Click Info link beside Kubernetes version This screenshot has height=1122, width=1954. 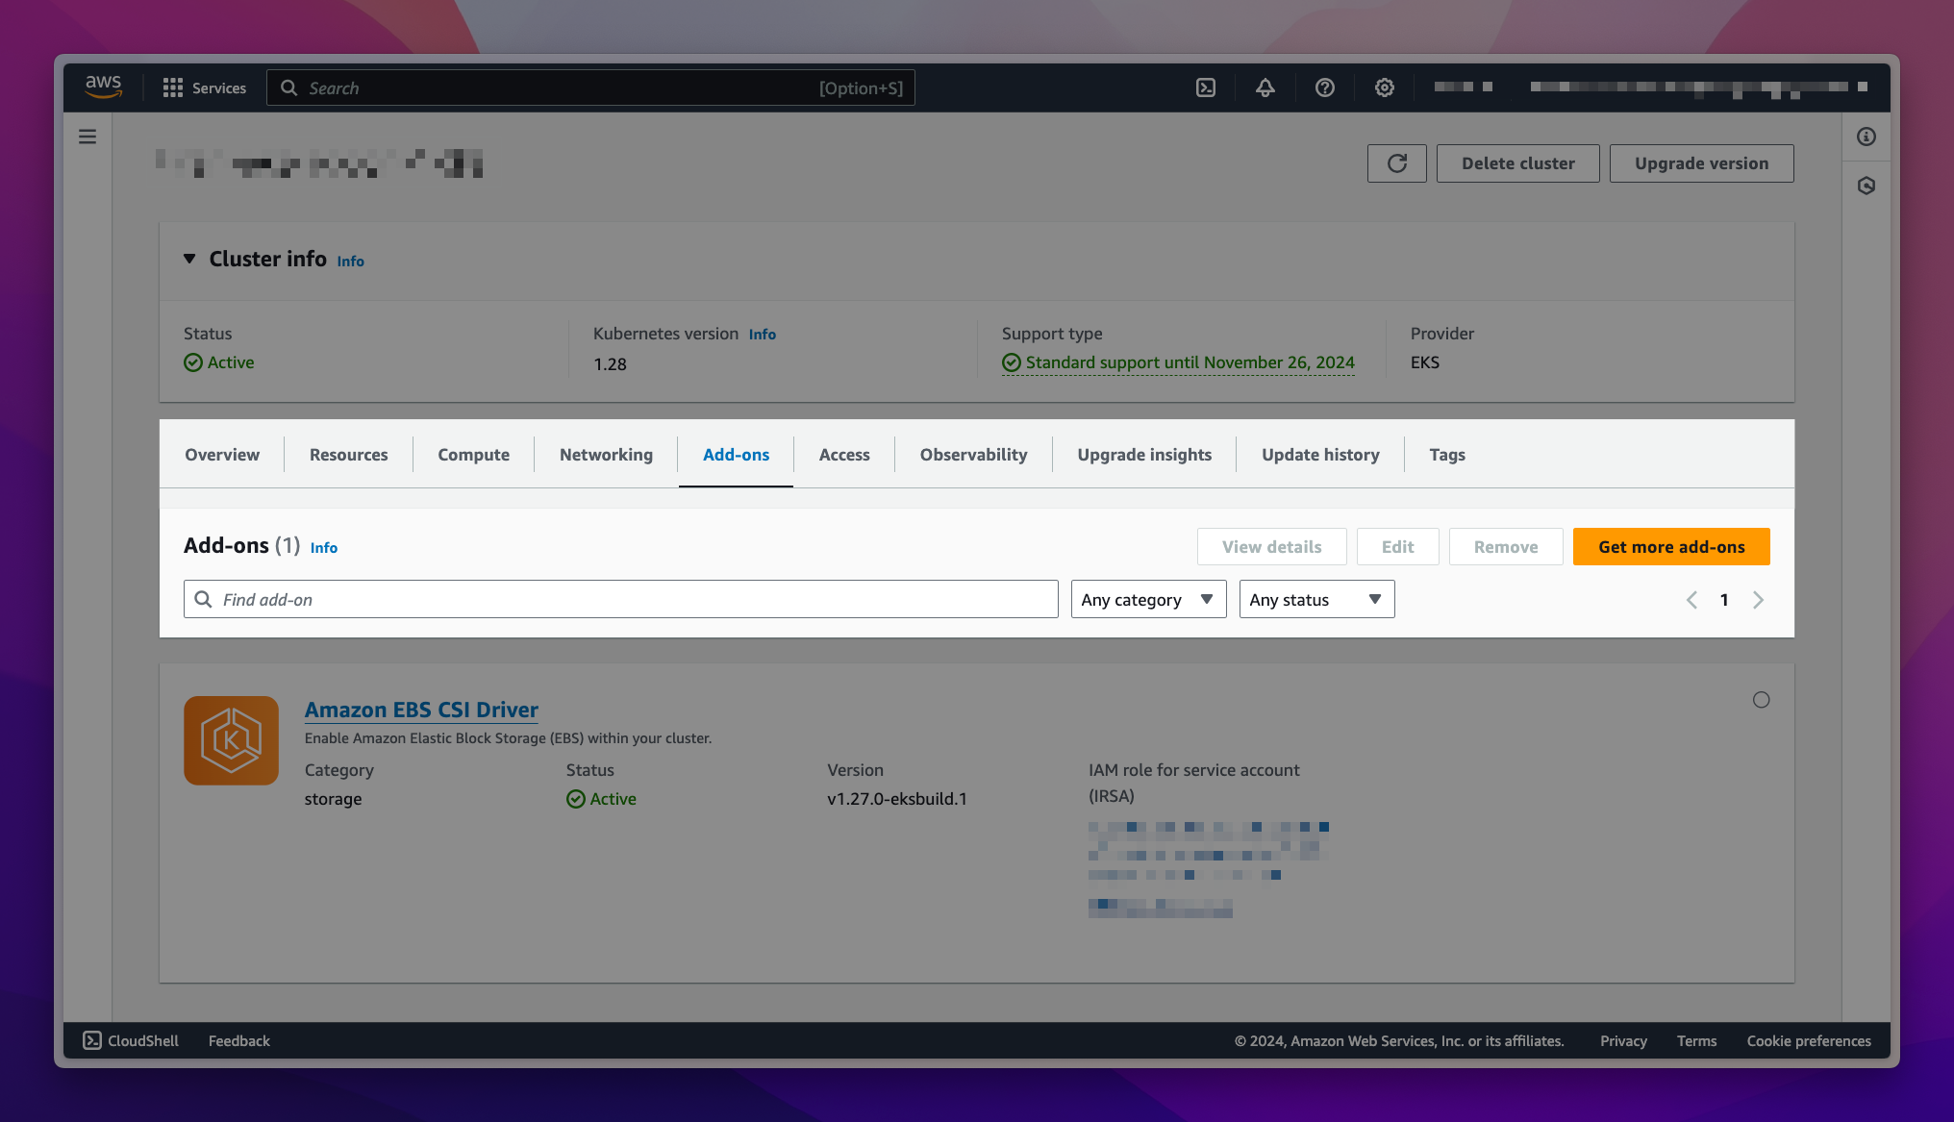[x=762, y=335]
